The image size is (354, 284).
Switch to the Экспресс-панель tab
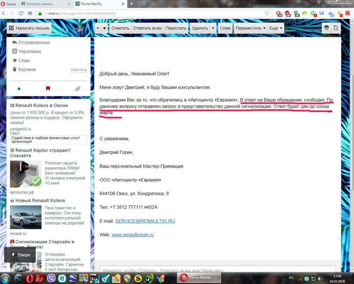tap(46, 4)
